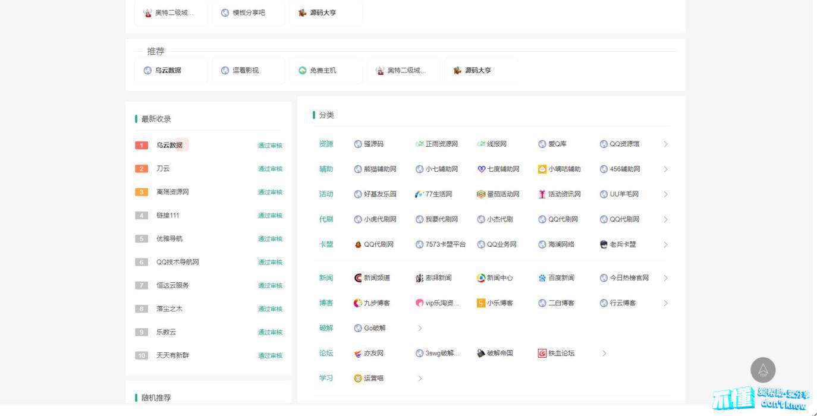Open the QQ技术导航网 listing

click(177, 262)
